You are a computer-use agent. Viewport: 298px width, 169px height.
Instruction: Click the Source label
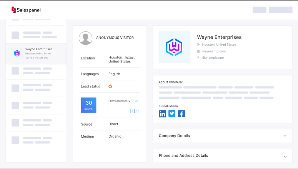tap(87, 124)
